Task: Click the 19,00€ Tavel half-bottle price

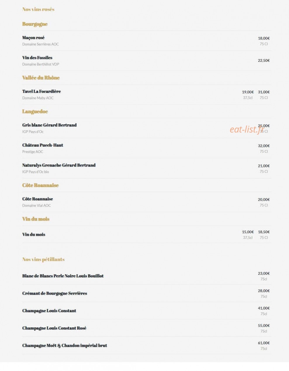Action: 248,92
